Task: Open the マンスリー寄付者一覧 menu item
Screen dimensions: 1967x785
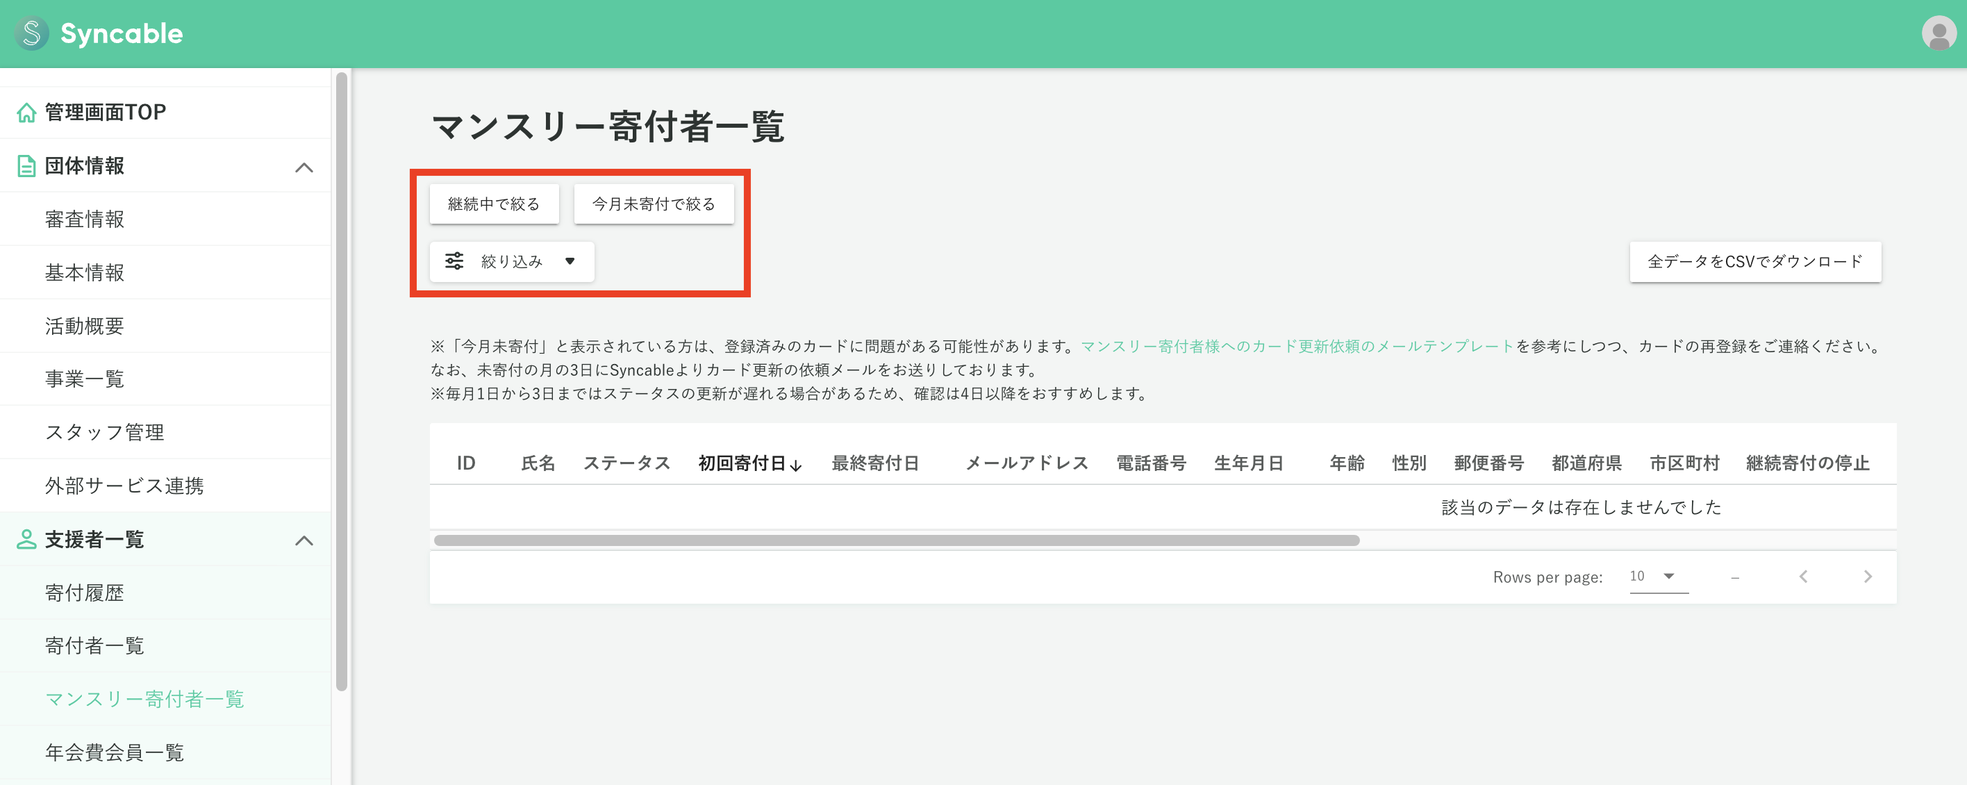Action: [x=144, y=699]
